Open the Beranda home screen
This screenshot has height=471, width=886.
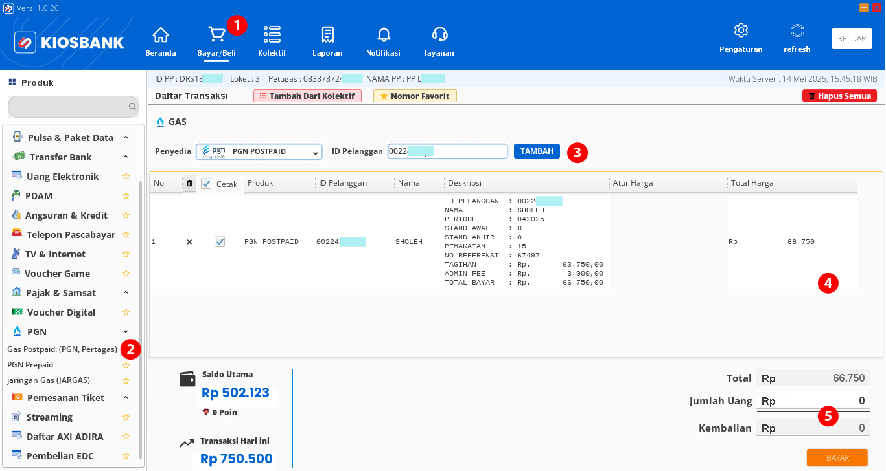coord(160,40)
